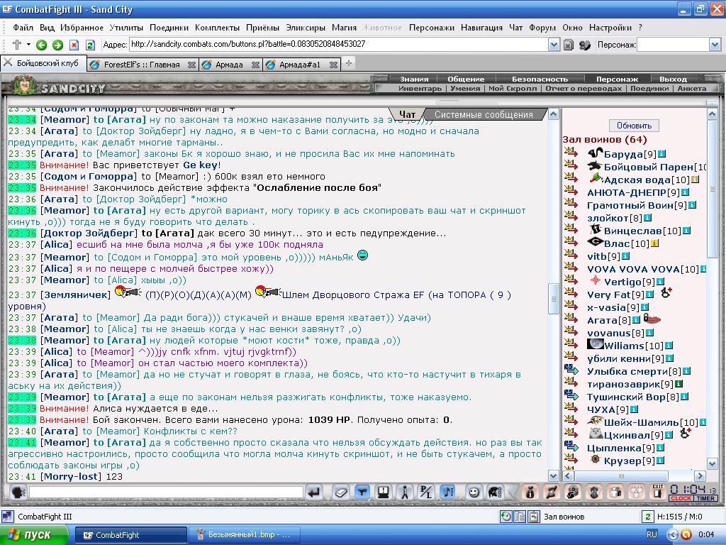Click the pink beast icon in bottom panel

coord(594,492)
